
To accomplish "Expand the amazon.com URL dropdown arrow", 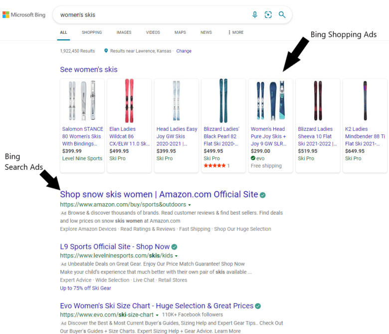I will click(190, 205).
